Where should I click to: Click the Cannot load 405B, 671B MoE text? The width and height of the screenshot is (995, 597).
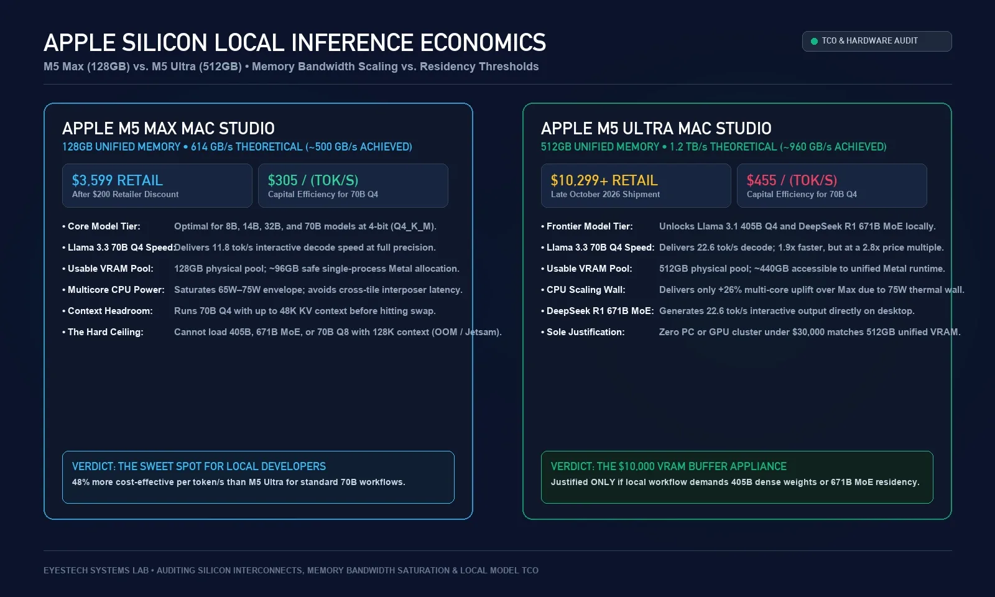click(x=338, y=332)
